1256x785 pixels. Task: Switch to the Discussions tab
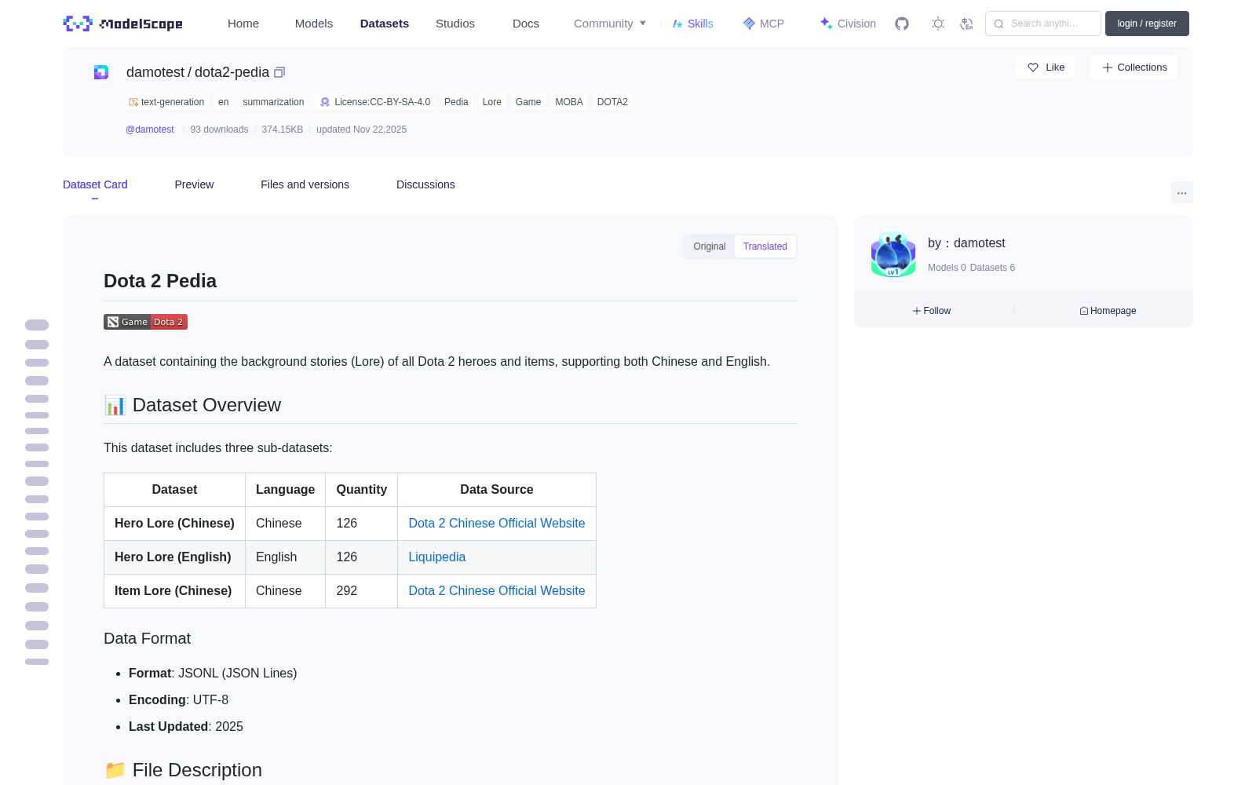425,184
